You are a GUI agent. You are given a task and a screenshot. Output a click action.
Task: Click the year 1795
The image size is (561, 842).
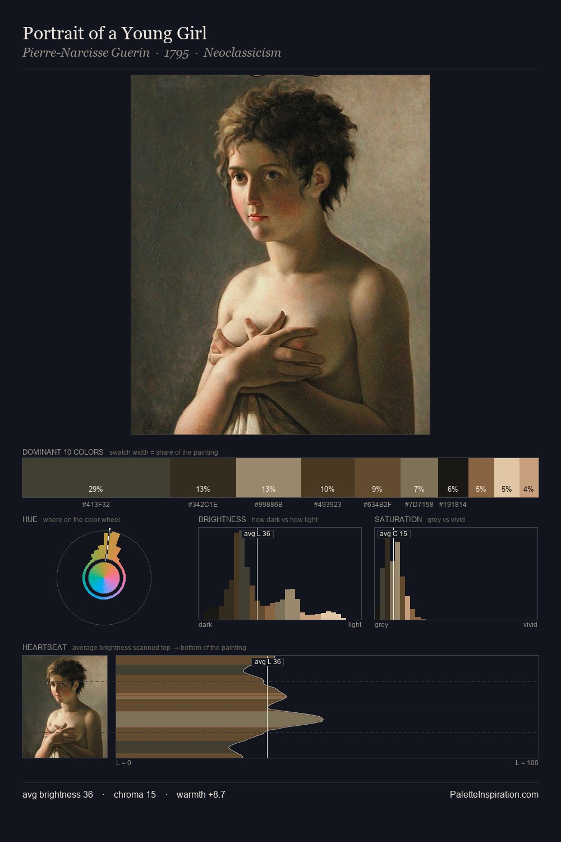point(176,53)
